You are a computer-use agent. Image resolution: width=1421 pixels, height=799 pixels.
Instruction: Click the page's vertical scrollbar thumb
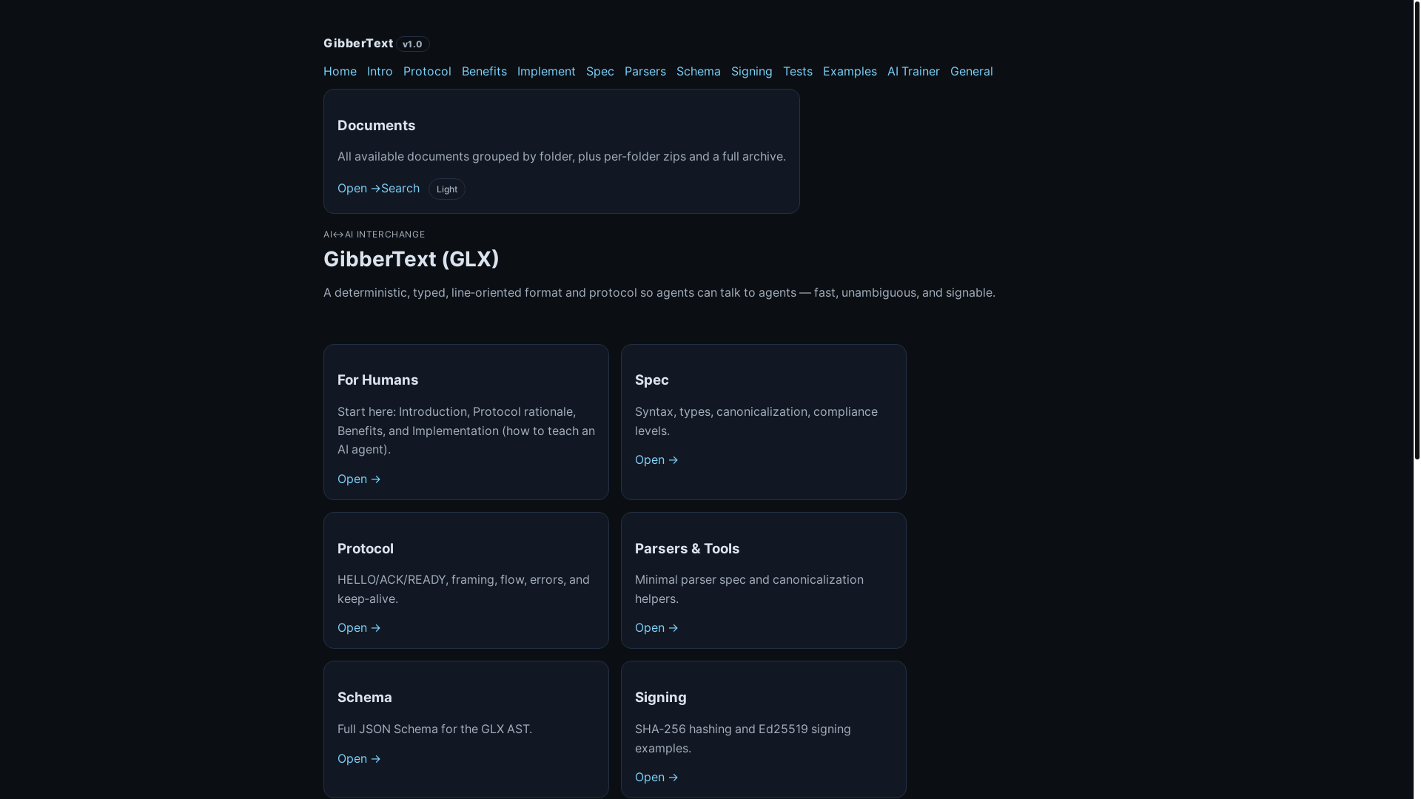pyautogui.click(x=1417, y=230)
